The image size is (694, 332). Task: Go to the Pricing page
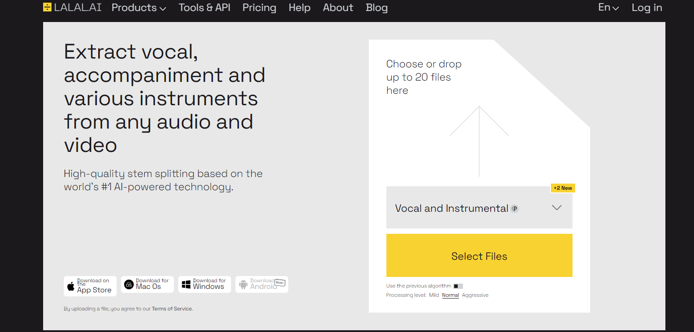(x=259, y=7)
